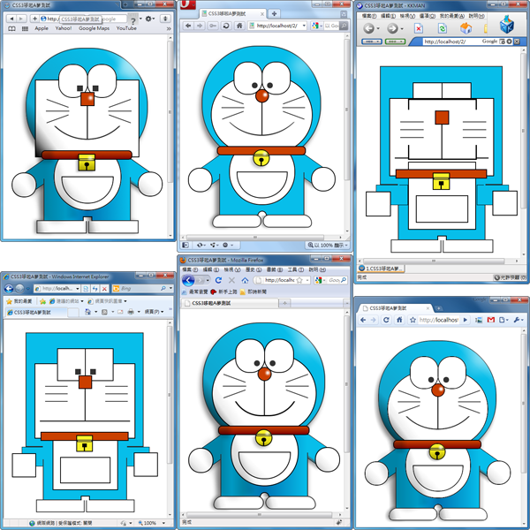This screenshot has height=530, width=530.
Task: Click Internet Explorer's refresh arrows button
Action: tap(95, 288)
